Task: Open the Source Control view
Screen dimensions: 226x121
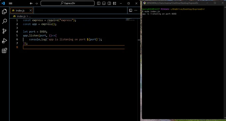Action: pos(4,31)
